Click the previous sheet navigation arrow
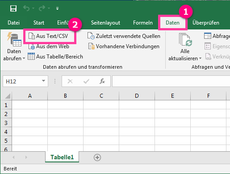 point(13,157)
